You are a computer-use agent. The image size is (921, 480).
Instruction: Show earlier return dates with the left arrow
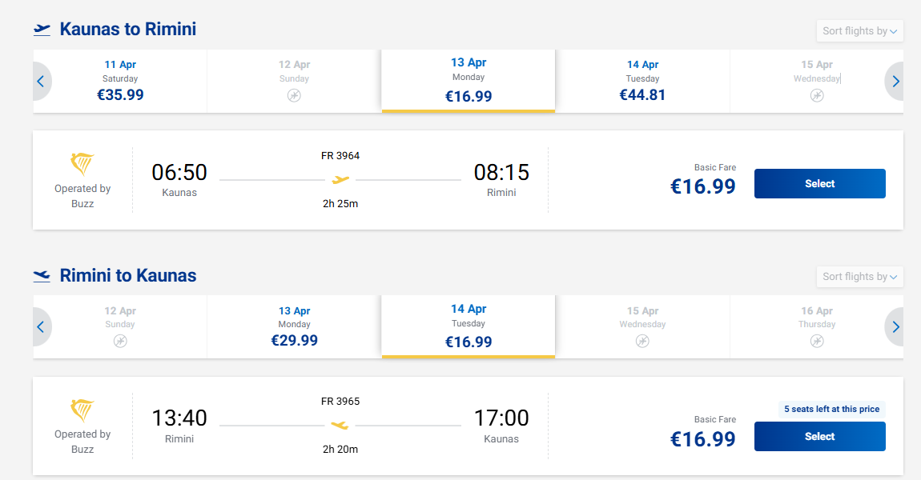[x=41, y=327]
